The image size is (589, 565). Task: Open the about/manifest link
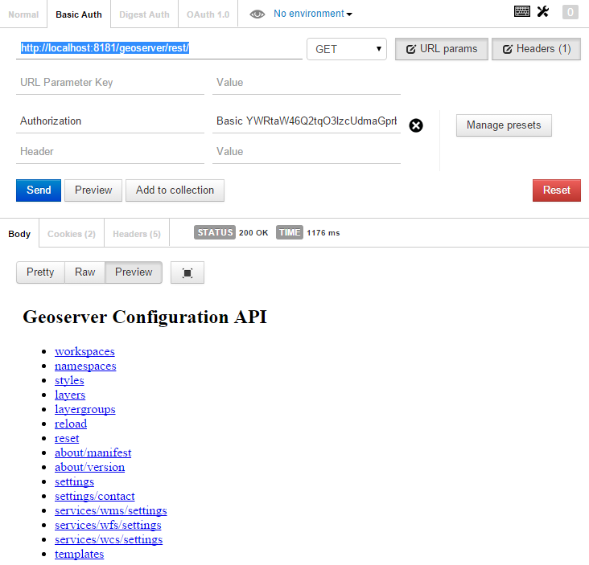coord(93,452)
